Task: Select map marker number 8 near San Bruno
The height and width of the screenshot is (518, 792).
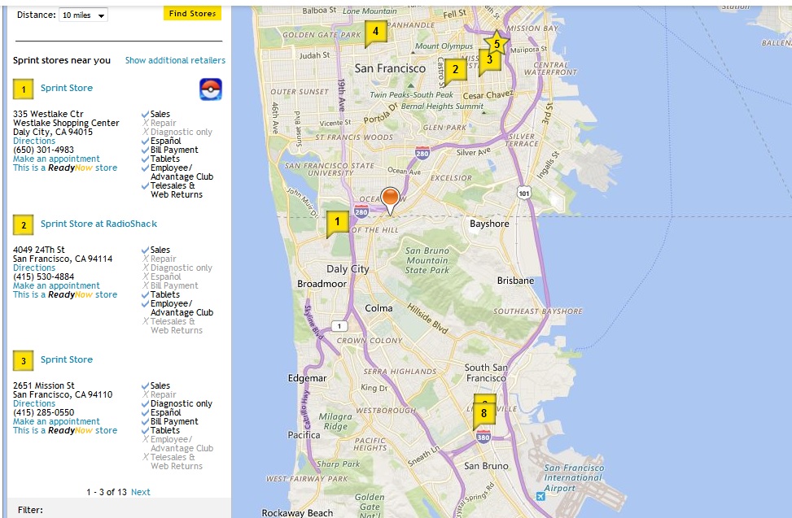Action: (x=484, y=415)
